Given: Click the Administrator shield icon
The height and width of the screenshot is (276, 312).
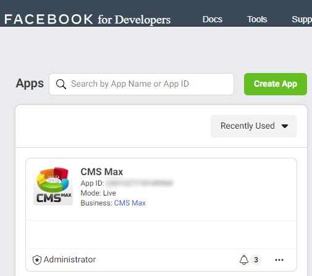Looking at the screenshot, I should [x=37, y=260].
